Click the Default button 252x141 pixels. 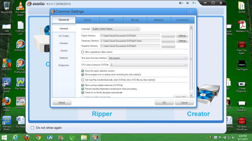point(62,103)
